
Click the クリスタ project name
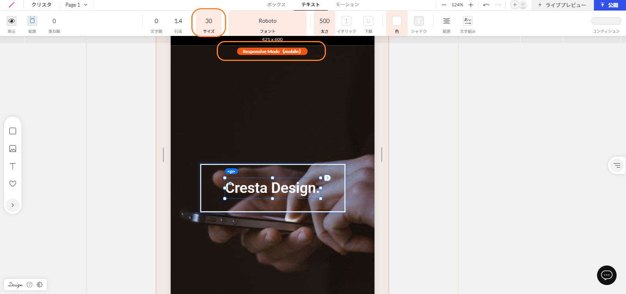(41, 5)
